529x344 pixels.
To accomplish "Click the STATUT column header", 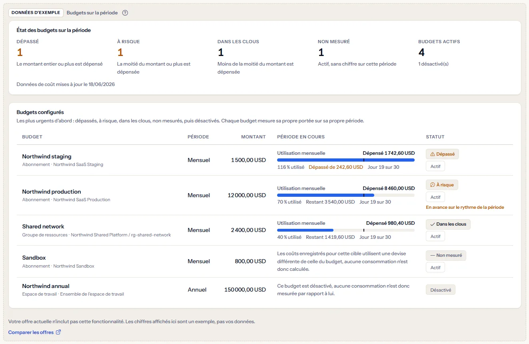I will pyautogui.click(x=435, y=137).
